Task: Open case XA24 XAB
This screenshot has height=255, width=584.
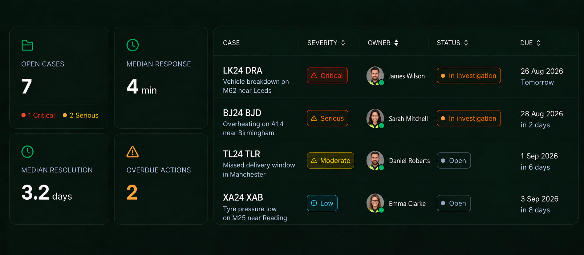Action: click(243, 197)
